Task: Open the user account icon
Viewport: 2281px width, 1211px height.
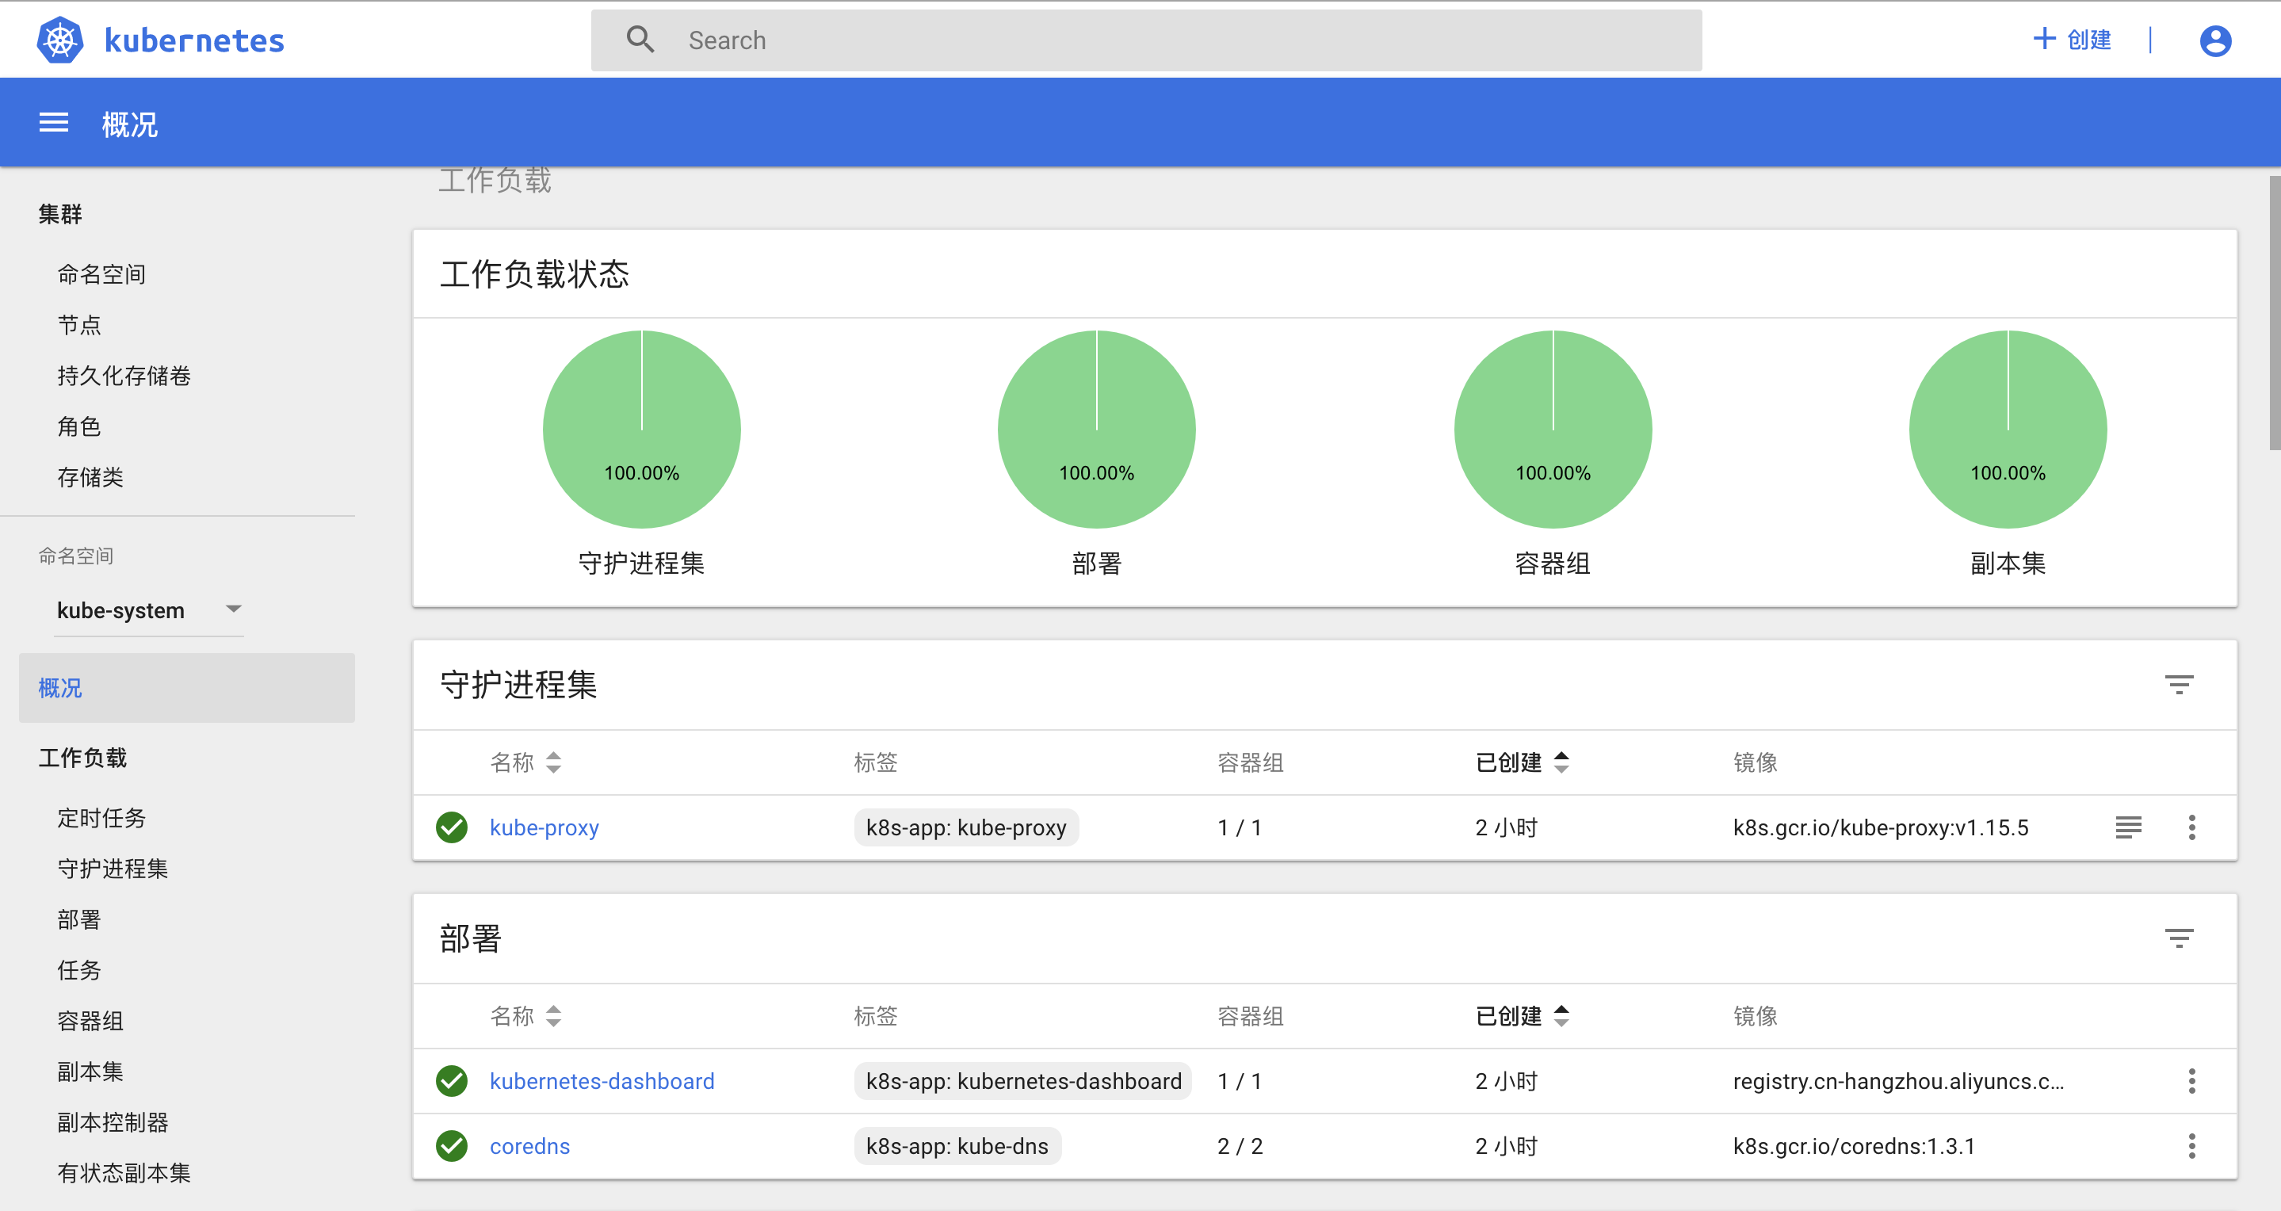Action: point(2214,40)
